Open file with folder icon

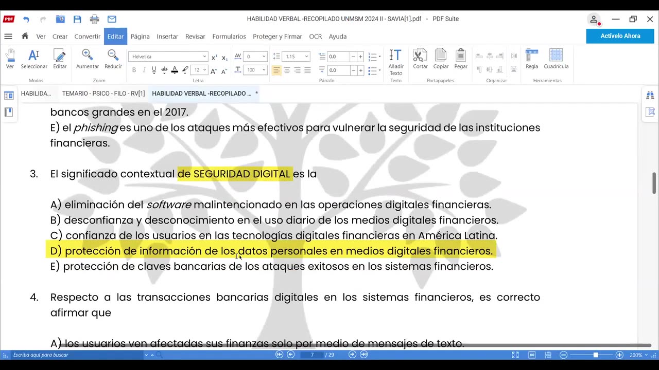60,19
